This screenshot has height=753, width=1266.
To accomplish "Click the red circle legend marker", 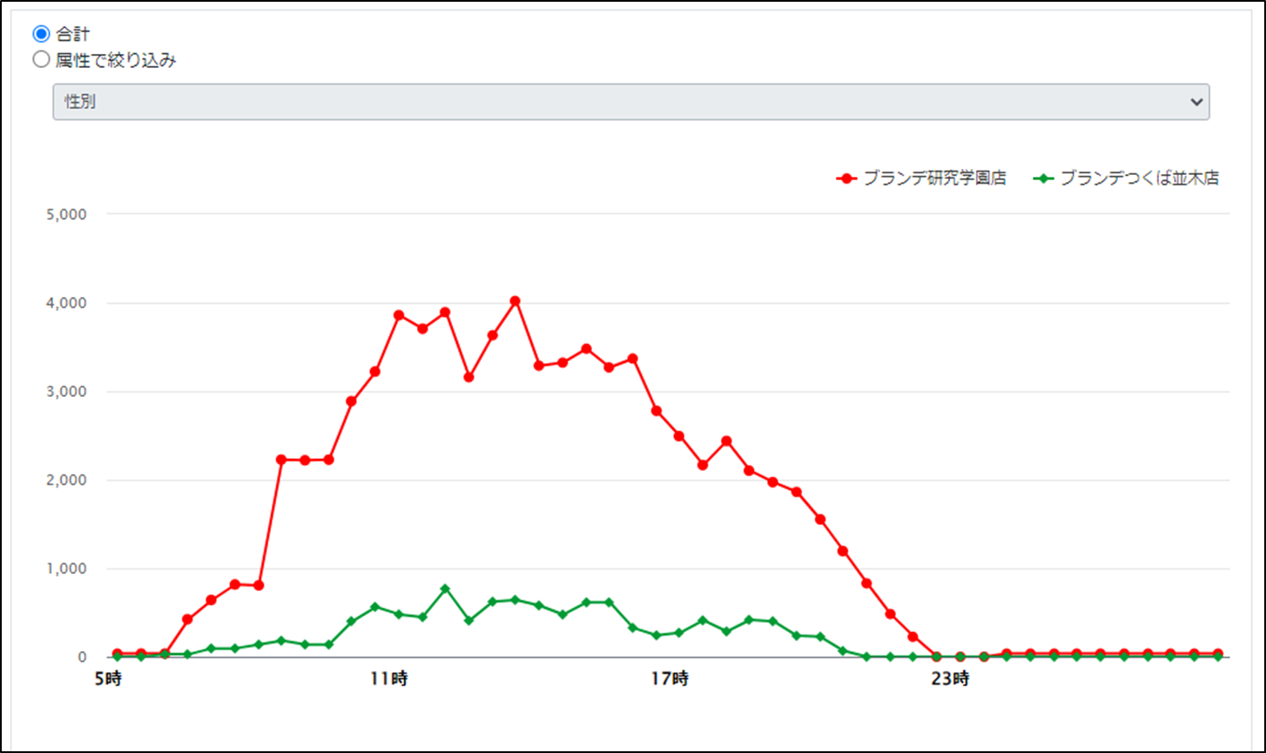I will (845, 178).
